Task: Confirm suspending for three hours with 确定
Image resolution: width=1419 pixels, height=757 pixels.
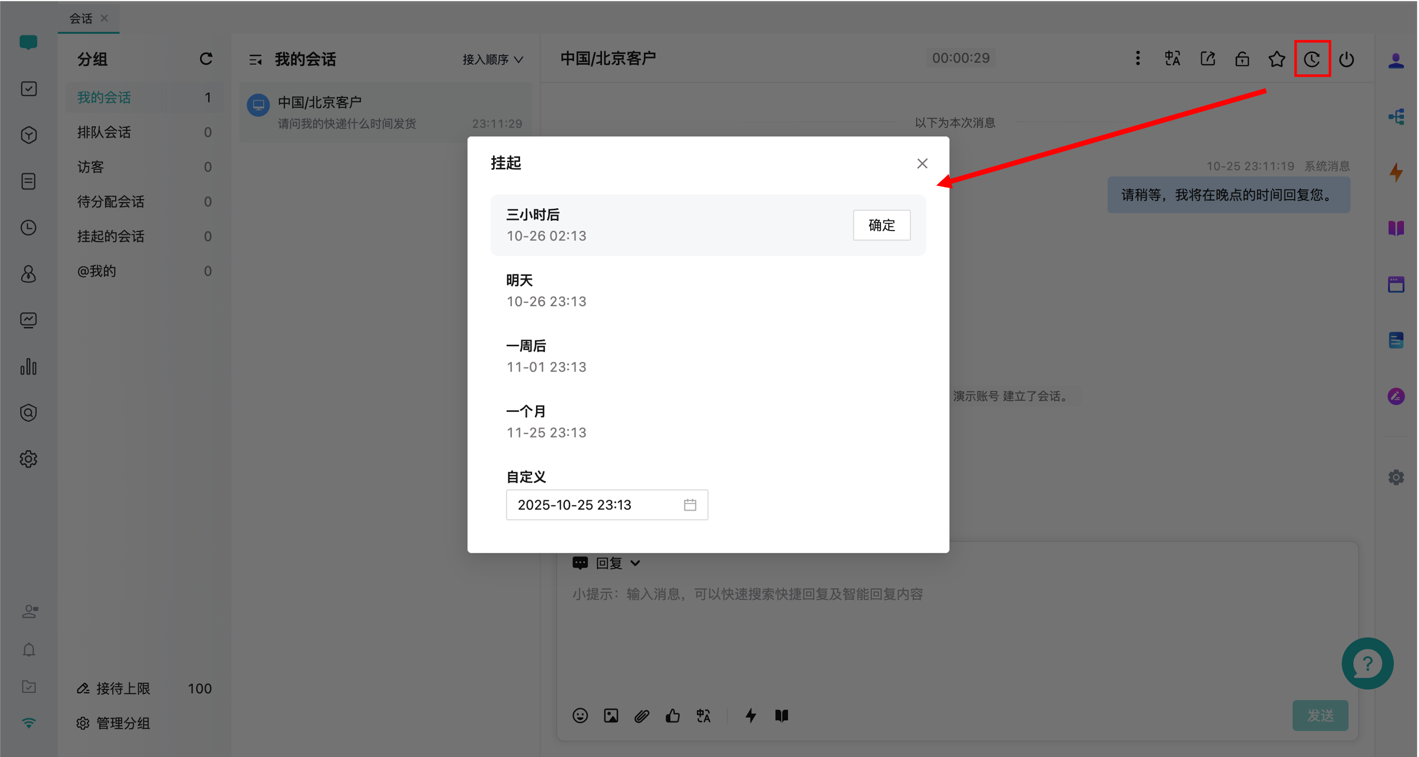Action: 882,225
